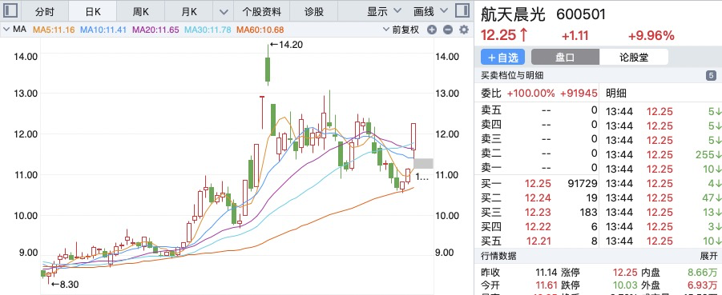Open the 画线 dropdown menu
Image resolution: width=722 pixels, height=295 pixels.
click(430, 11)
